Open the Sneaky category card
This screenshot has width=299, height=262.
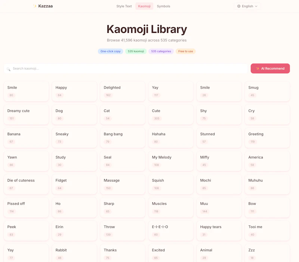point(74,138)
